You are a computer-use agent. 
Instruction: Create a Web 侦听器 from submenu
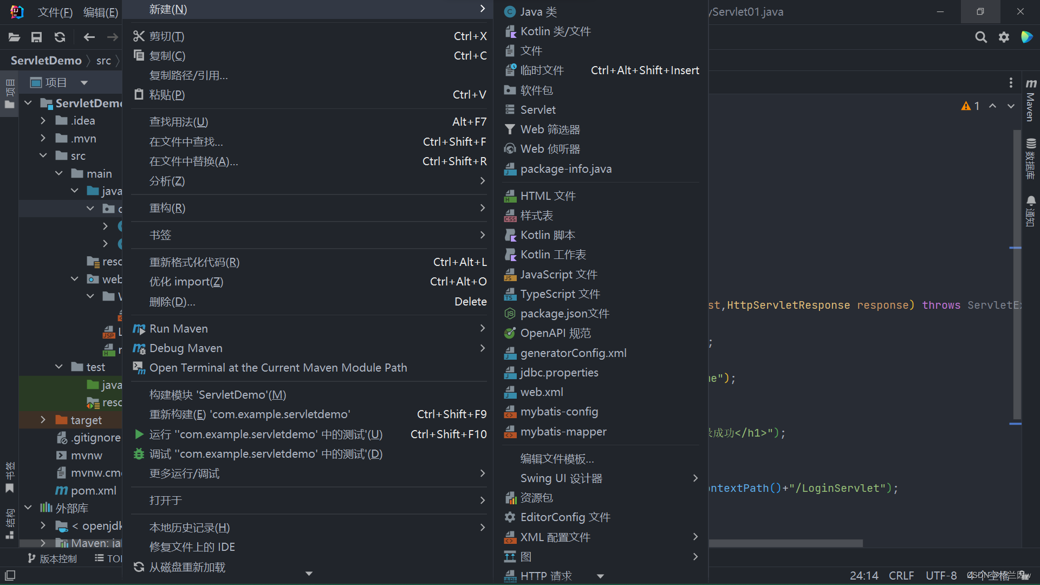tap(601, 149)
